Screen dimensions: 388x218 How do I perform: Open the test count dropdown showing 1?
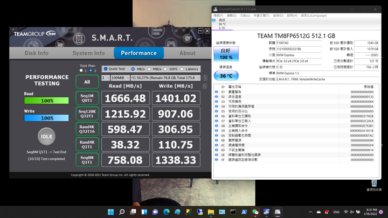pyautogui.click(x=106, y=78)
